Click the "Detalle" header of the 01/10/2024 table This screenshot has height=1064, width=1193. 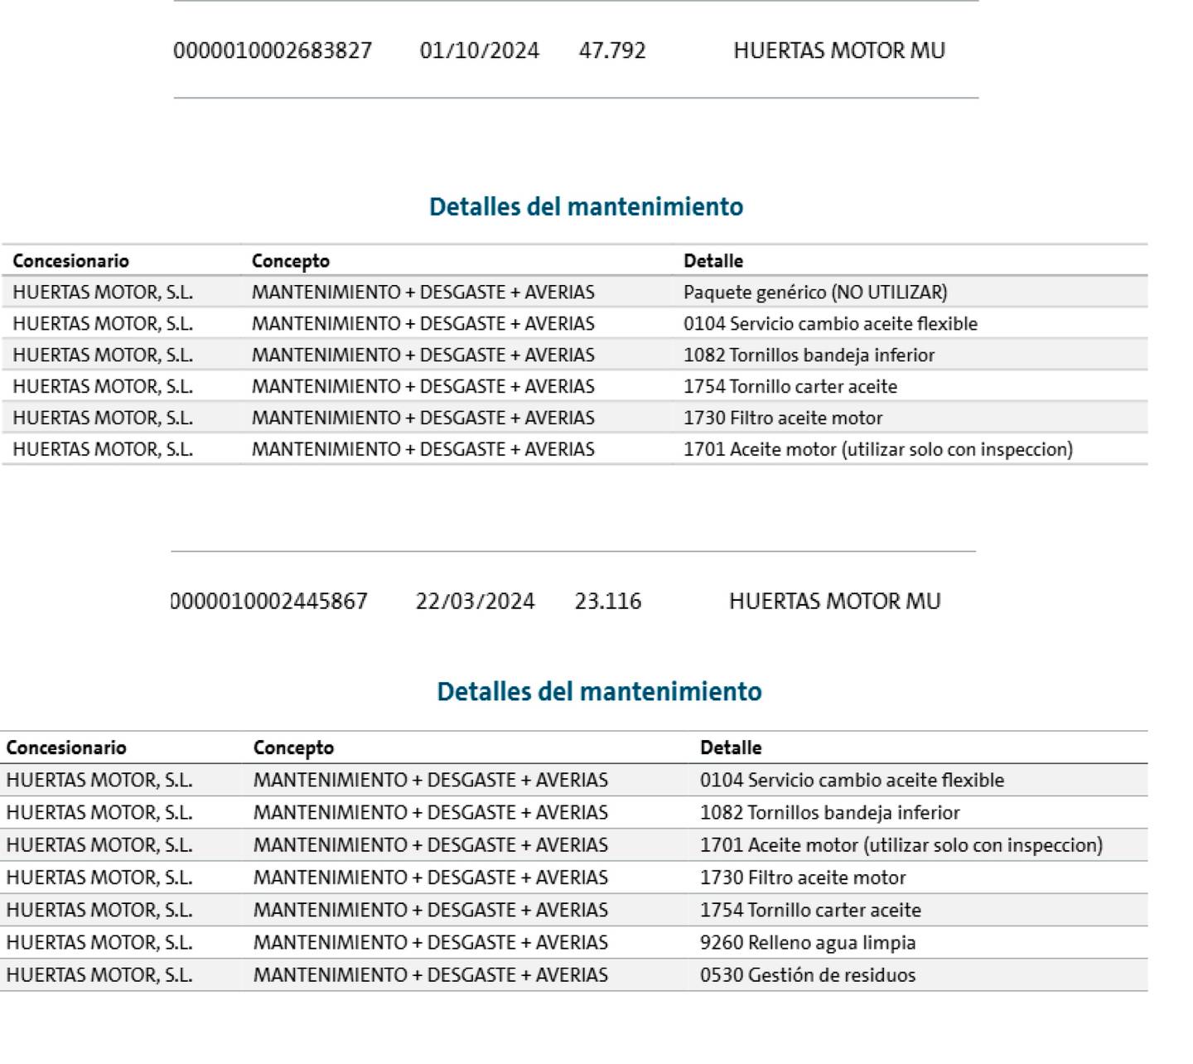click(713, 261)
